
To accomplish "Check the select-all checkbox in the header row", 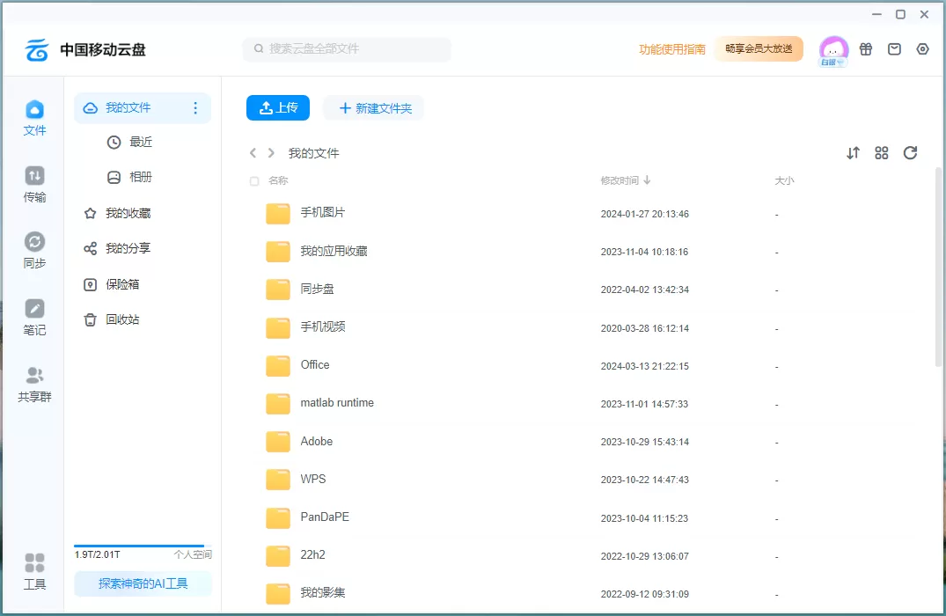I will pyautogui.click(x=253, y=180).
